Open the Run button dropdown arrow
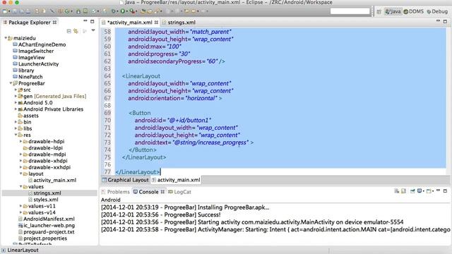 click(x=127, y=11)
